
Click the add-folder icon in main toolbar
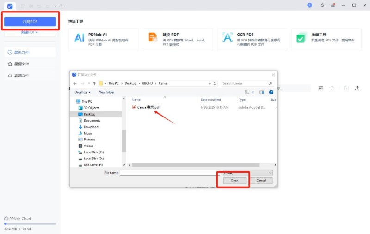(x=346, y=88)
